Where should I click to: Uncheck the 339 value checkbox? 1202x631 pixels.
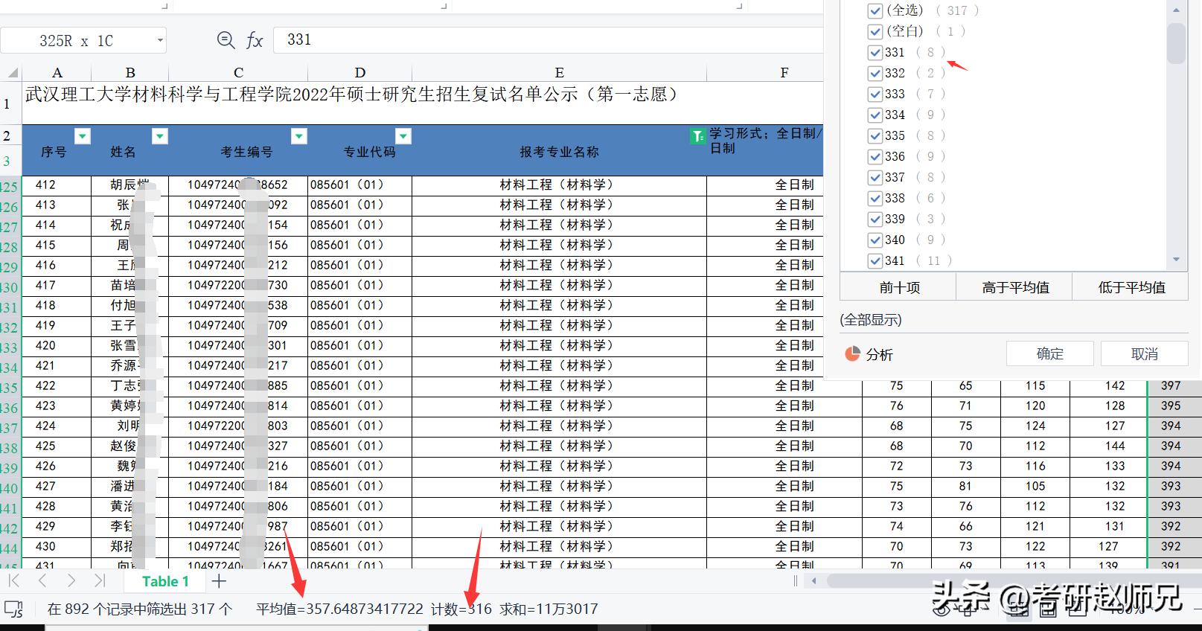coord(875,219)
